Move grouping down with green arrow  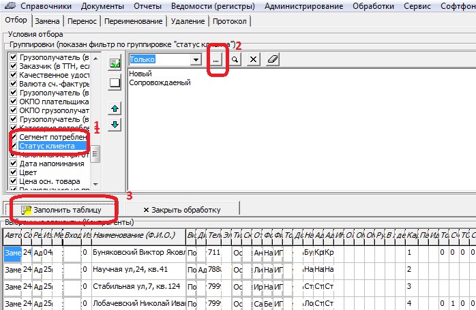click(x=115, y=124)
